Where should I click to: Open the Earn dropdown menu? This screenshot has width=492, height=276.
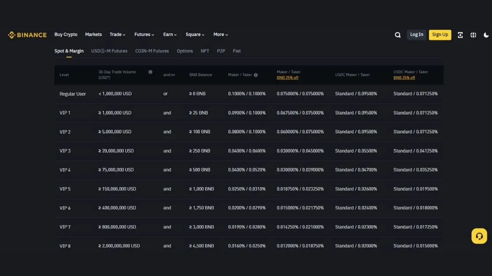(170, 34)
